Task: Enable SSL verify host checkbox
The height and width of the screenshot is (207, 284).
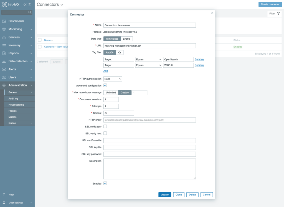Action: 105,133
